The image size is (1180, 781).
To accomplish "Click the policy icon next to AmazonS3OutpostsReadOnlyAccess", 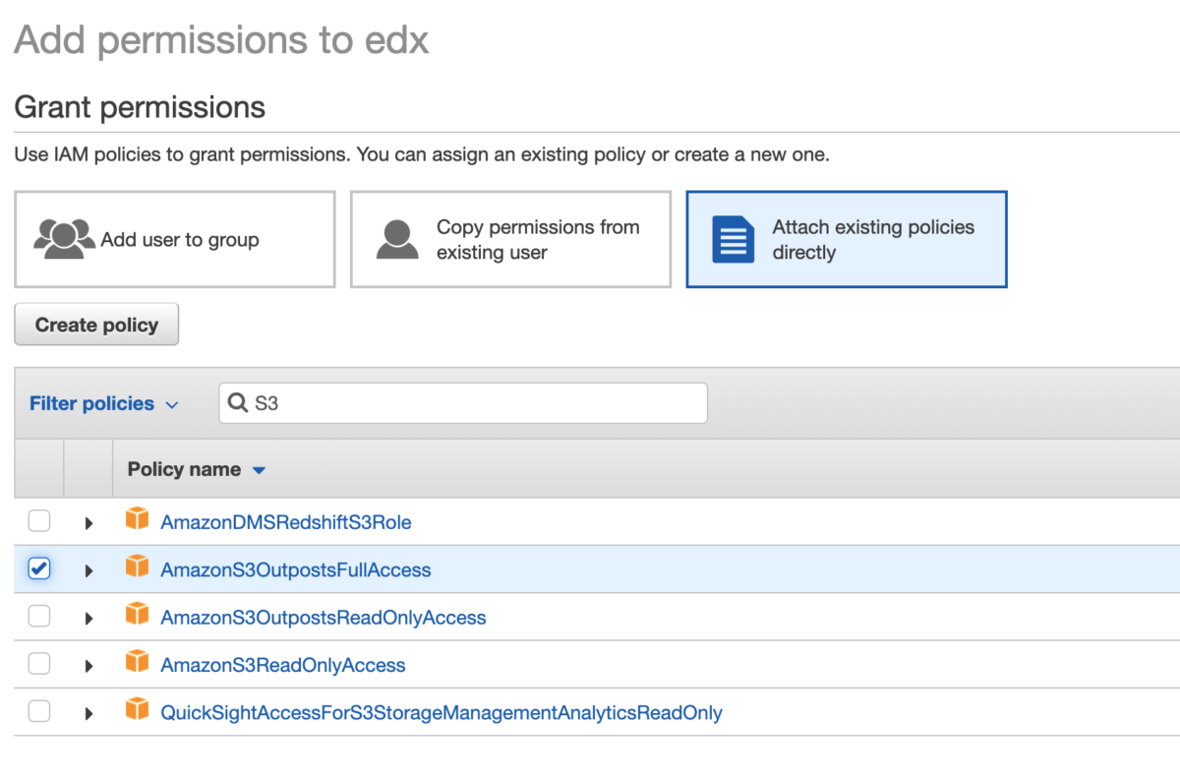I will point(138,615).
